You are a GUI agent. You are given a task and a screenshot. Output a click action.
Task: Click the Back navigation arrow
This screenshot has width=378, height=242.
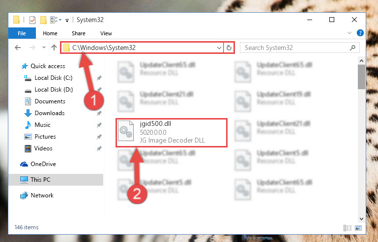pyautogui.click(x=18, y=48)
